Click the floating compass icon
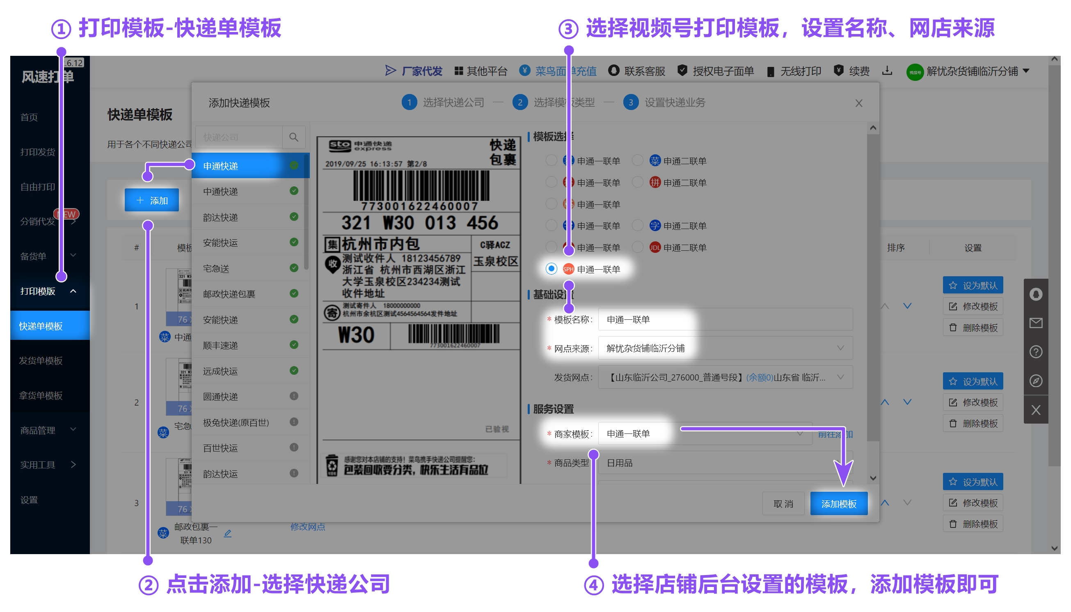The image size is (1071, 612). pos(1035,380)
